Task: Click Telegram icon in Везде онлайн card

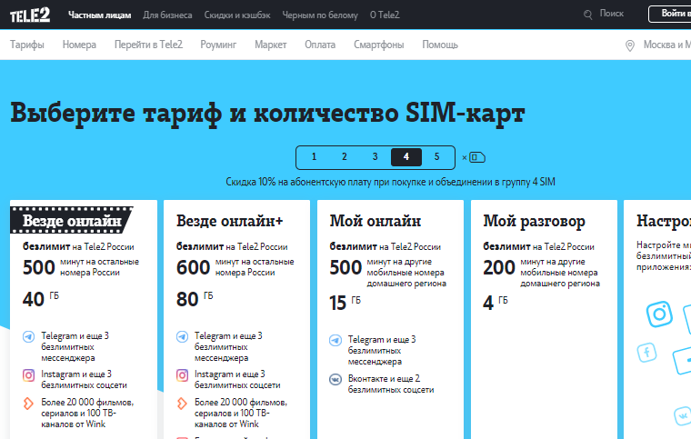Action: click(29, 337)
